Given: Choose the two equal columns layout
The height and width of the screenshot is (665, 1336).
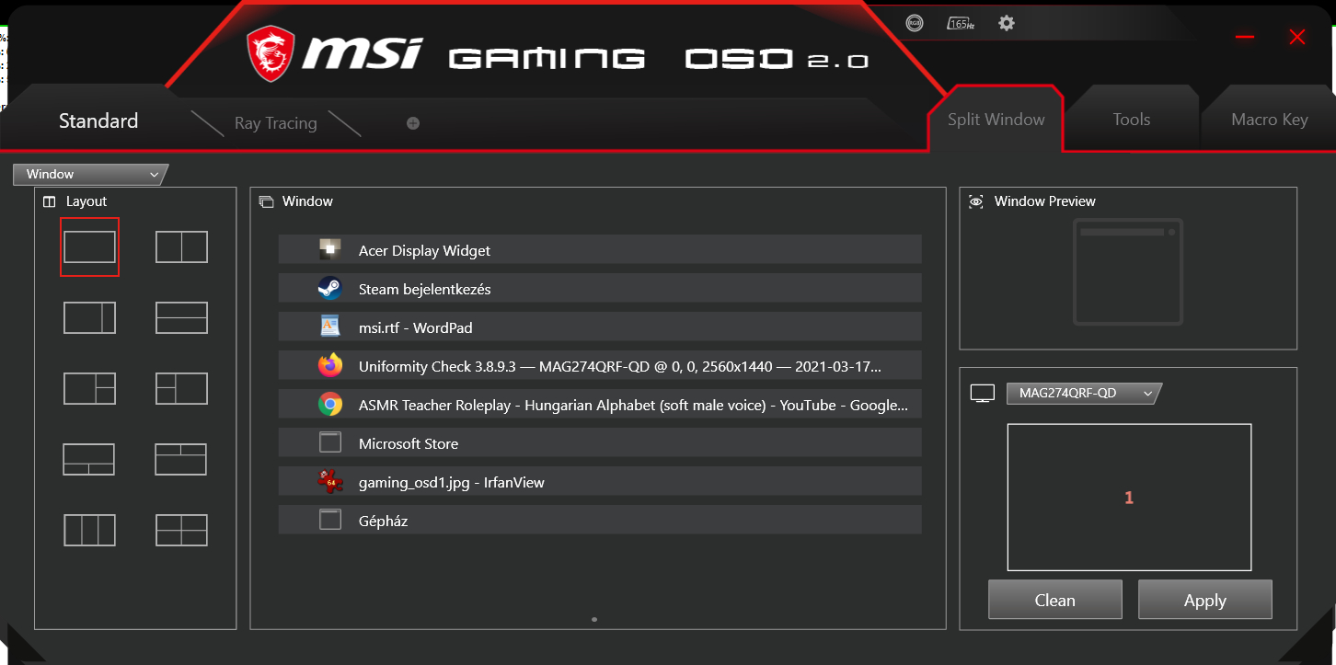Looking at the screenshot, I should tap(181, 247).
